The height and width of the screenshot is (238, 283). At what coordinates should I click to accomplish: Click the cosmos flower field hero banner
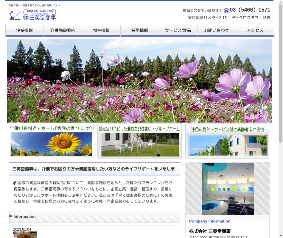pos(139,81)
